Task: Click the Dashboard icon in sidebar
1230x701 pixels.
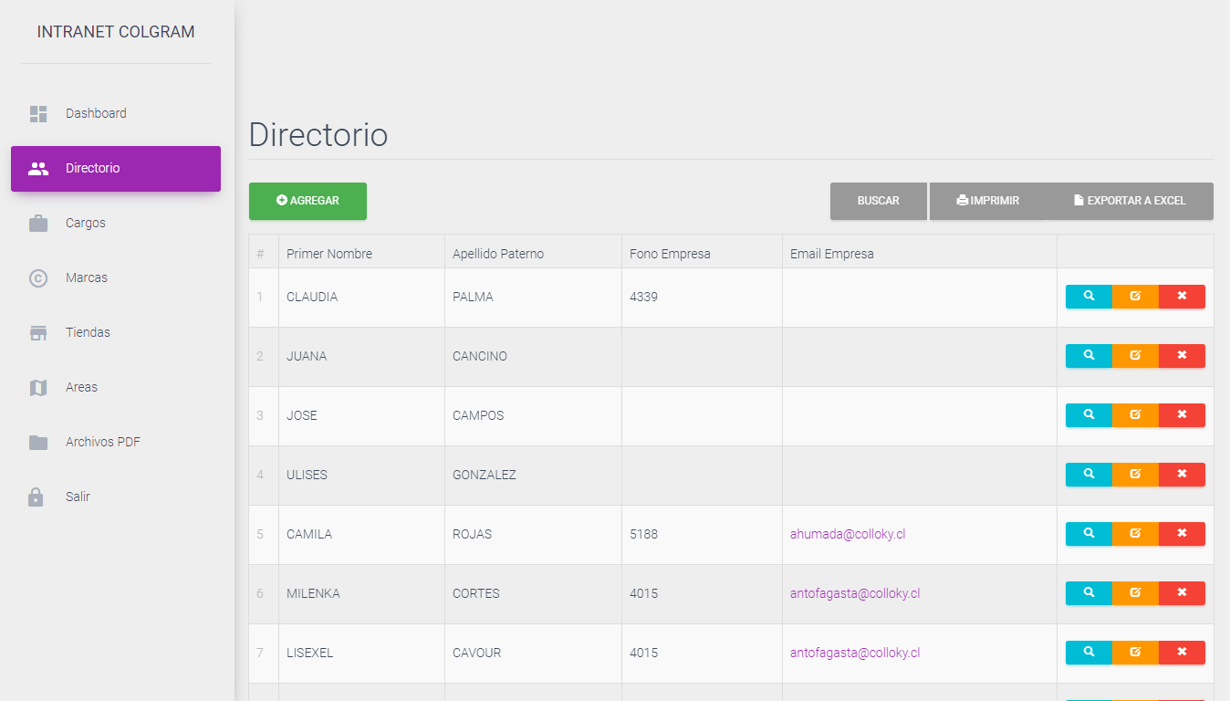Action: (x=38, y=114)
